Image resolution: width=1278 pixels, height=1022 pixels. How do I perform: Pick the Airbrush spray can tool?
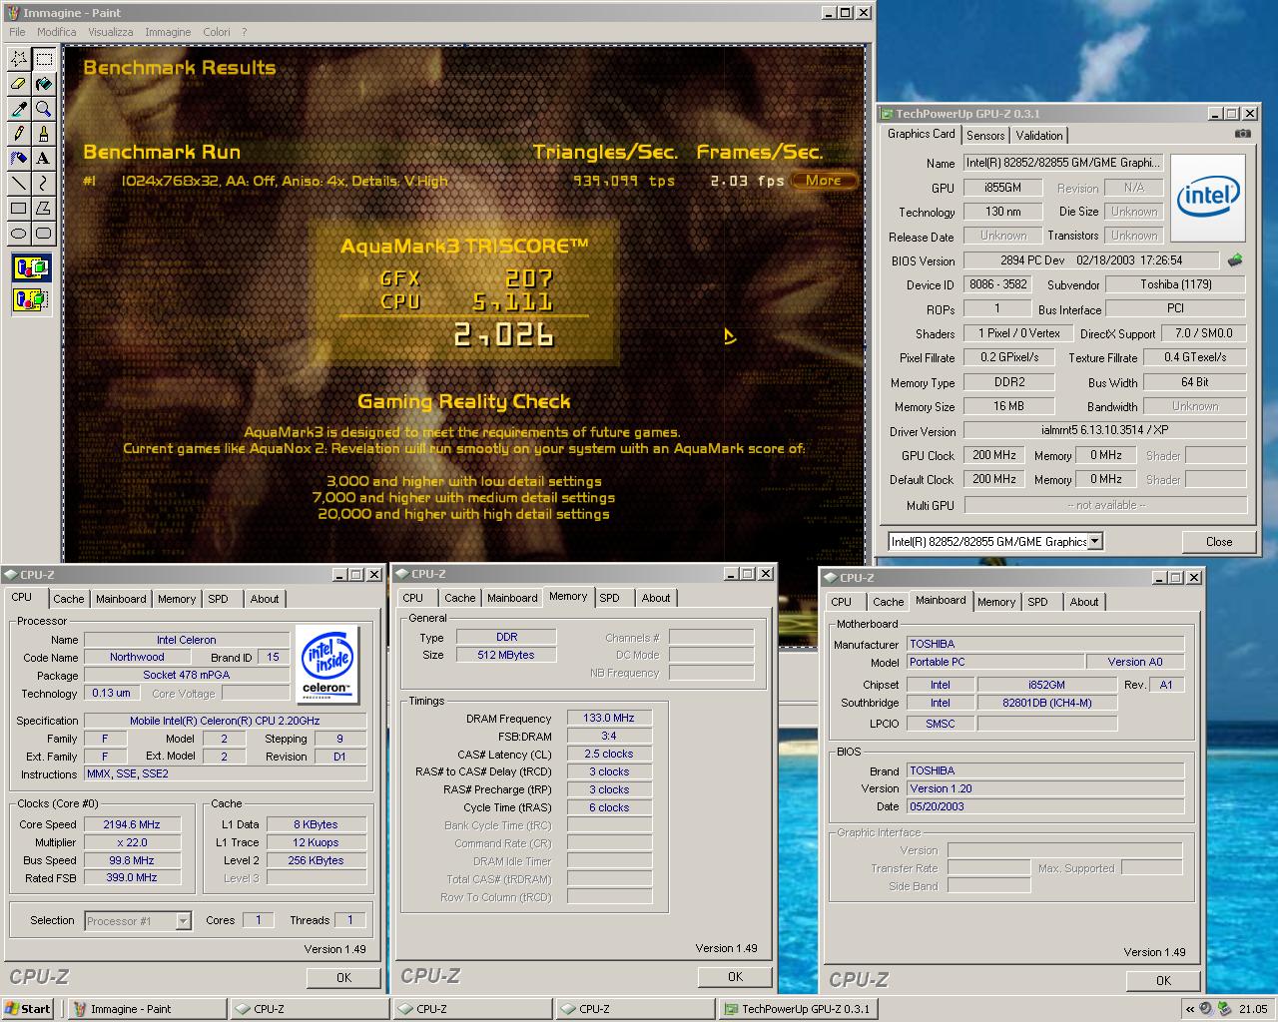point(18,159)
